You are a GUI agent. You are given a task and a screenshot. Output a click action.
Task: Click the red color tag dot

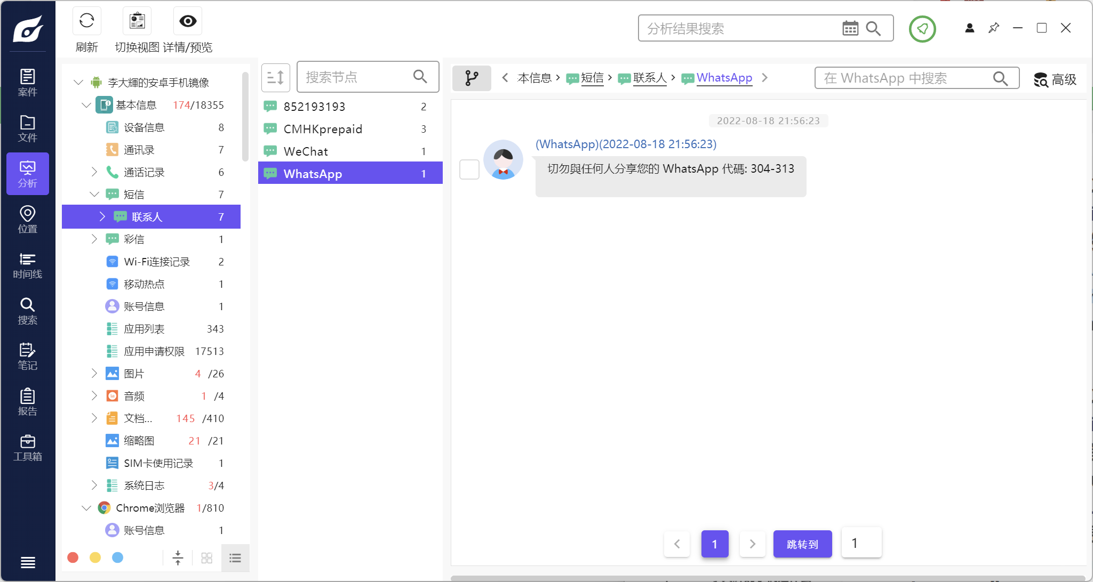point(73,557)
